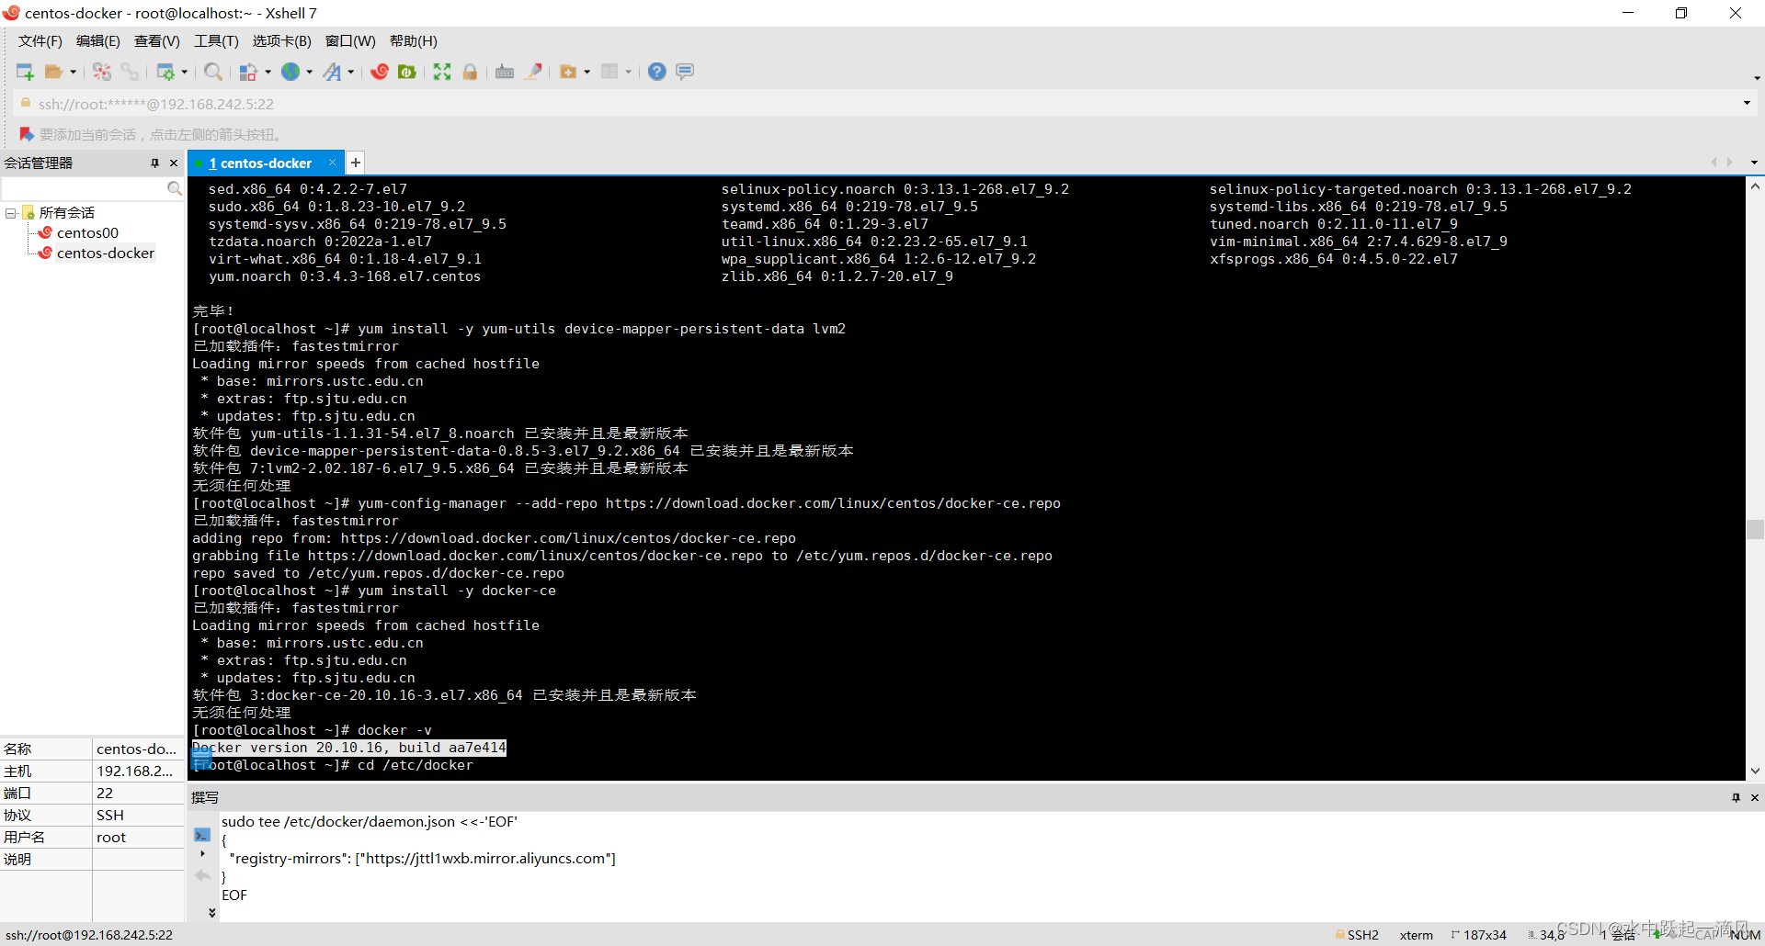Click the Find magnifier toolbar icon

pos(213,72)
